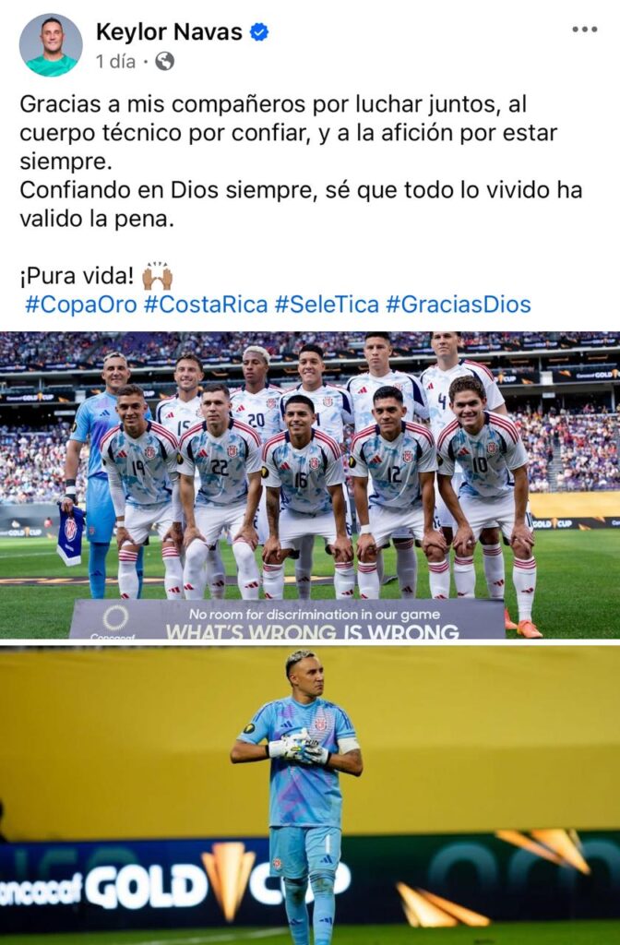Open the #CopaOro hashtag

point(81,305)
